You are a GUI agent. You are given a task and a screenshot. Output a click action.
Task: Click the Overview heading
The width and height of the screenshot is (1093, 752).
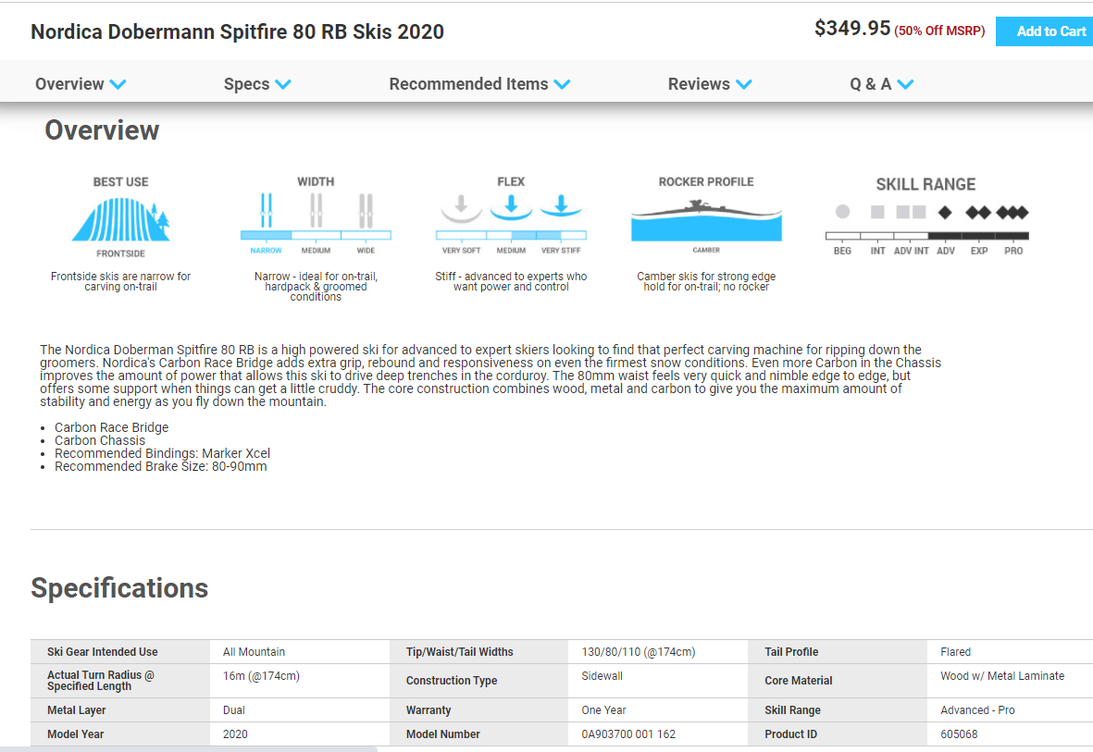pyautogui.click(x=102, y=130)
